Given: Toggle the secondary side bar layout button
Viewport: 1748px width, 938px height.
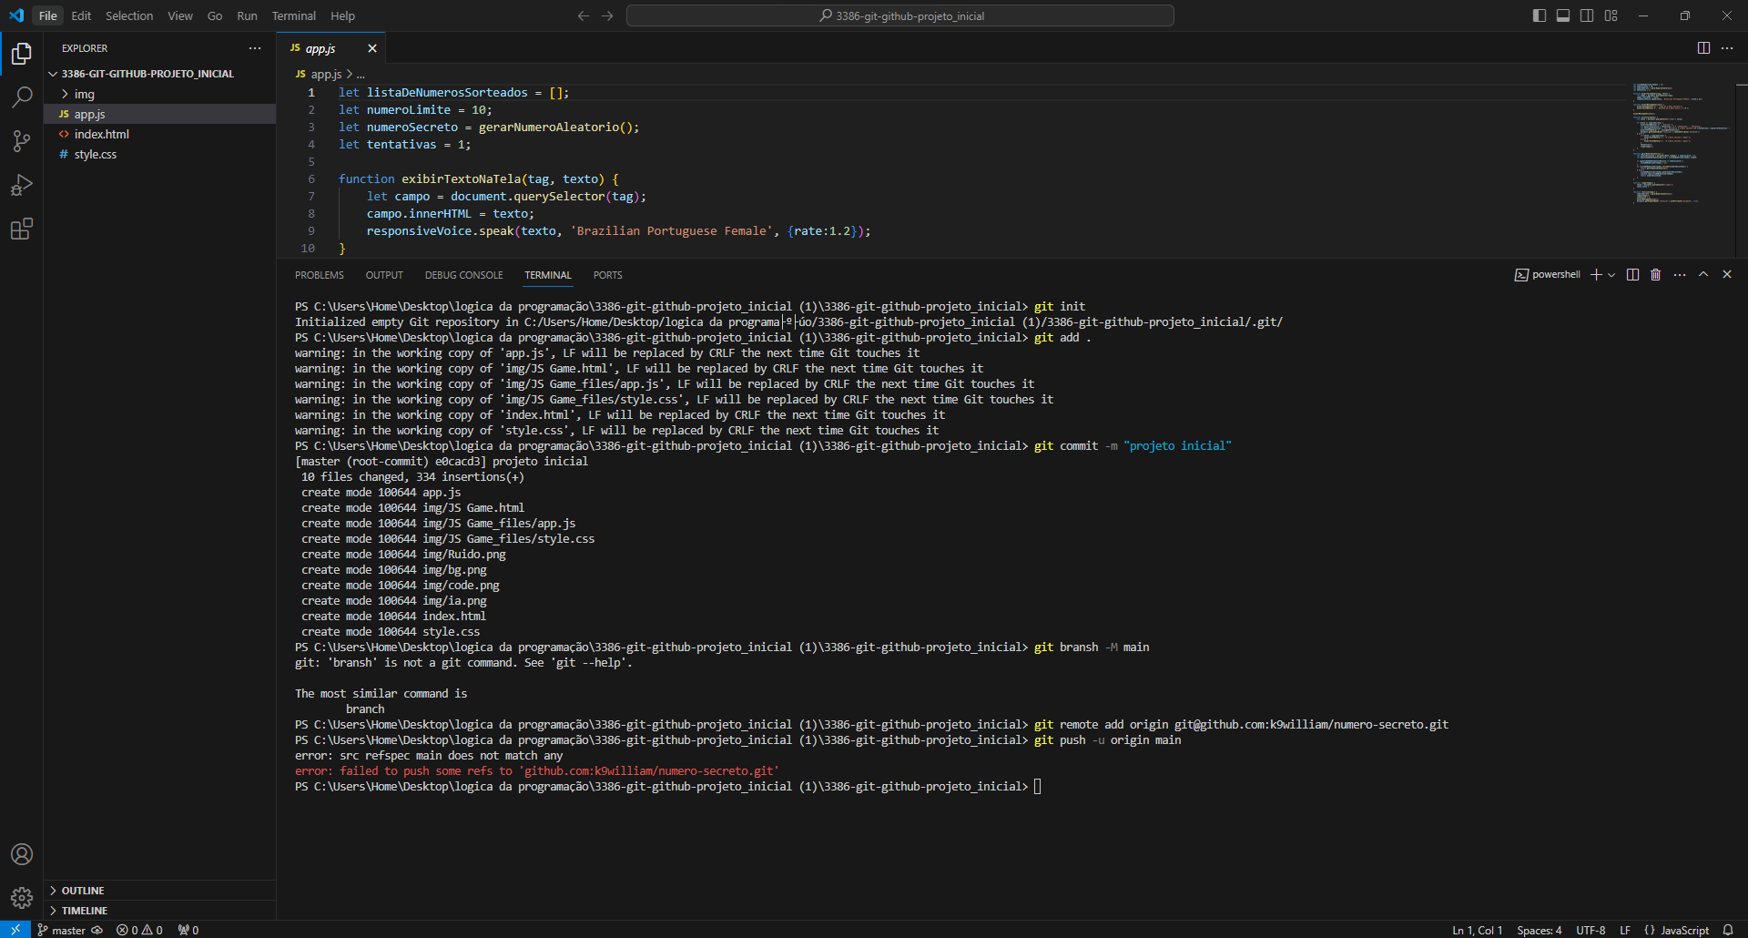Looking at the screenshot, I should (1587, 15).
